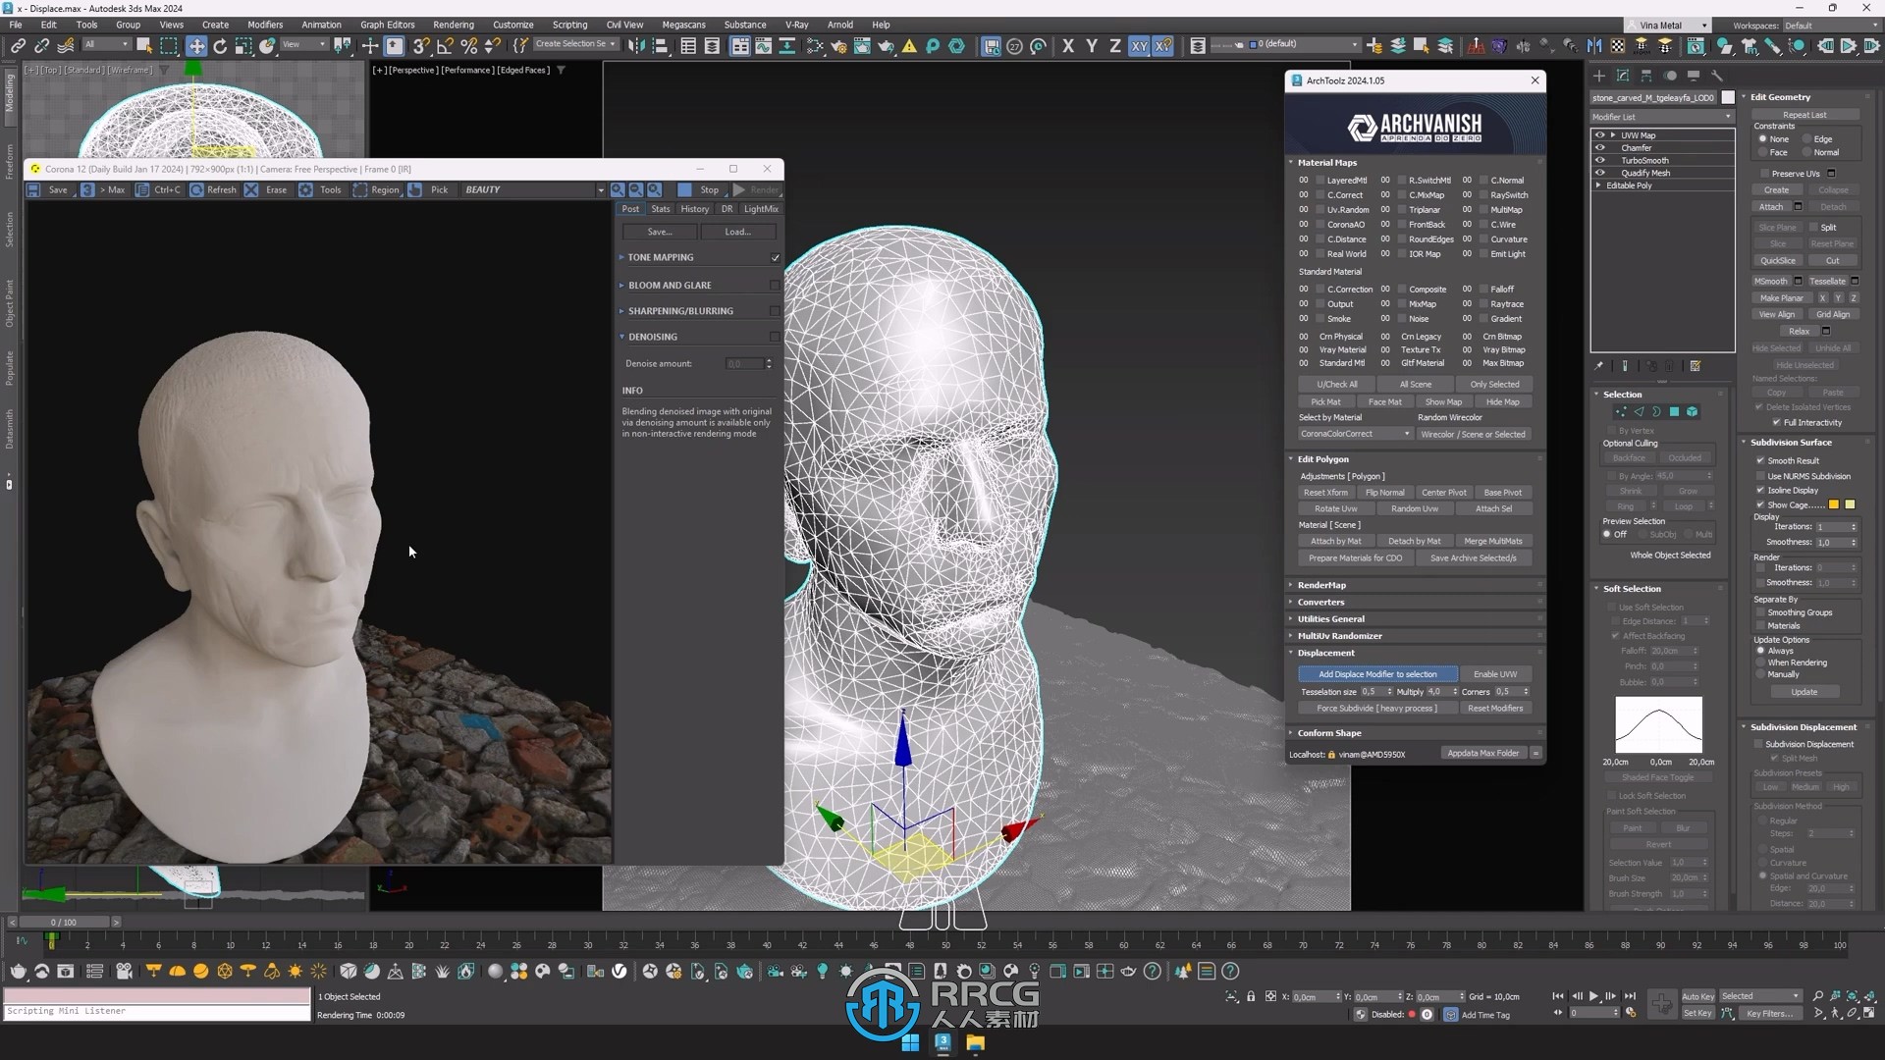
Task: Open the Create command panel tab
Action: click(x=1599, y=76)
